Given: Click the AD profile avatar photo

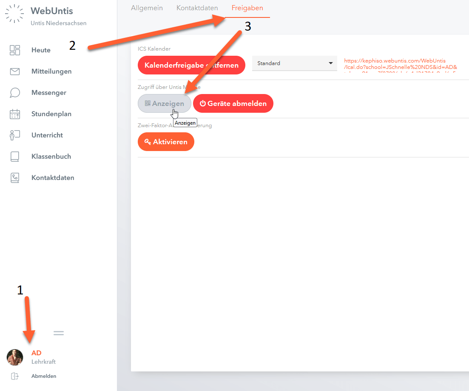Looking at the screenshot, I should (14, 357).
